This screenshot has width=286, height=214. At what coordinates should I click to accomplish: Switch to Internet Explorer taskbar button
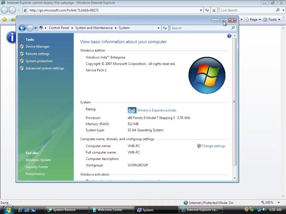pos(201,210)
